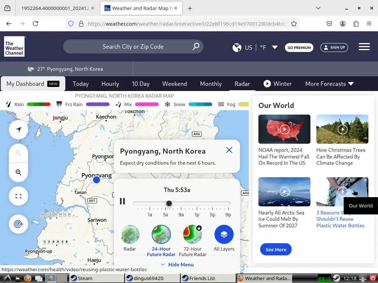Switch to the Today tab

pyautogui.click(x=80, y=84)
